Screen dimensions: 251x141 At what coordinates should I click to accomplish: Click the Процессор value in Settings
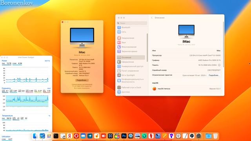[x=205, y=55]
